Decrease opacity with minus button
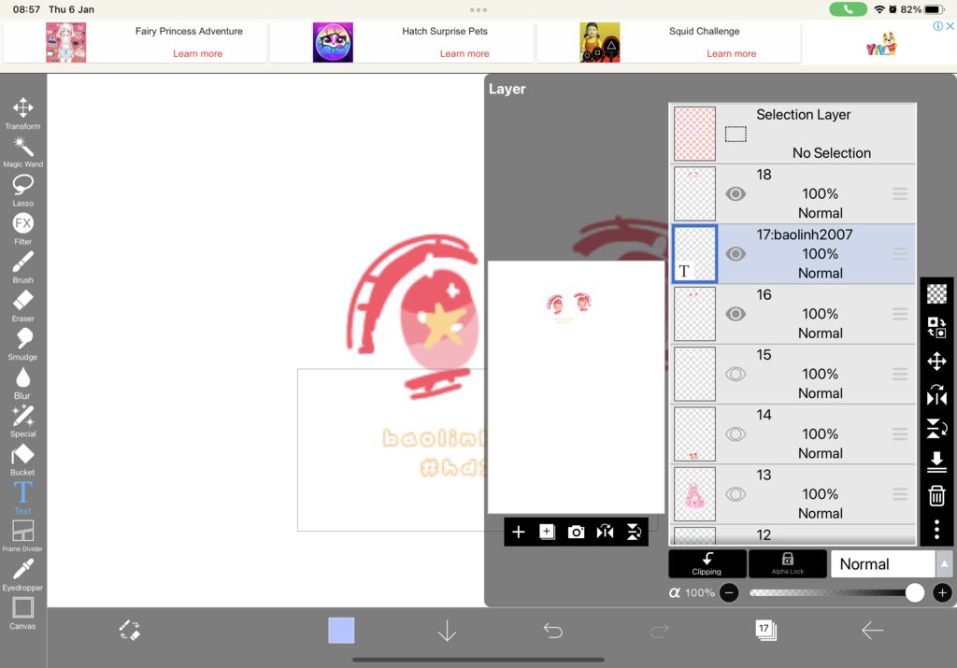Viewport: 957px width, 668px height. (x=729, y=592)
